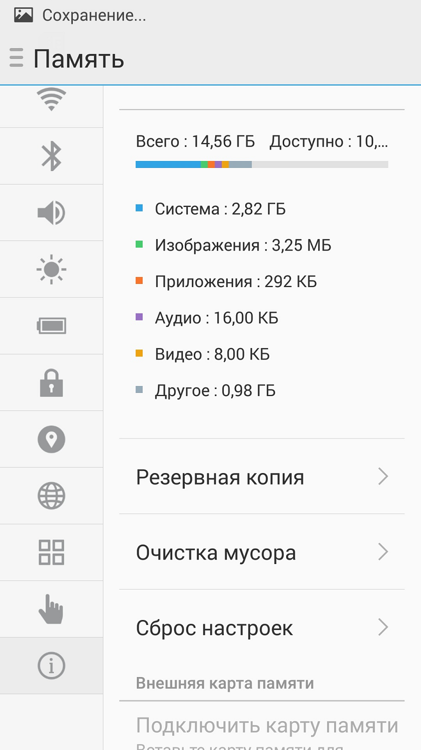
Task: Select the location pin icon
Action: pyautogui.click(x=51, y=439)
